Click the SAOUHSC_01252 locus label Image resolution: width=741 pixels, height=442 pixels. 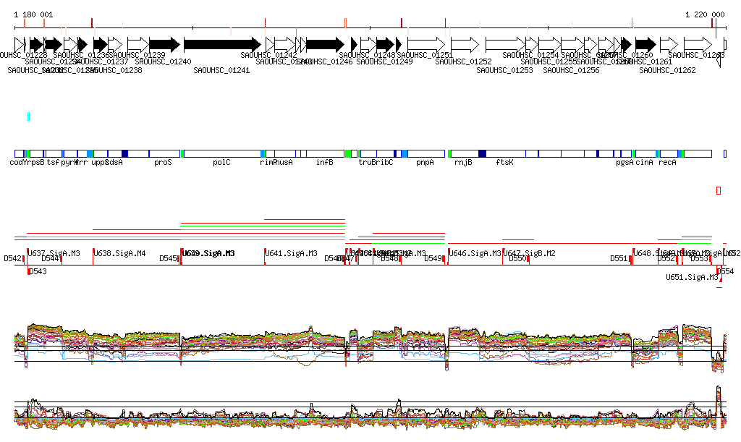(x=464, y=61)
